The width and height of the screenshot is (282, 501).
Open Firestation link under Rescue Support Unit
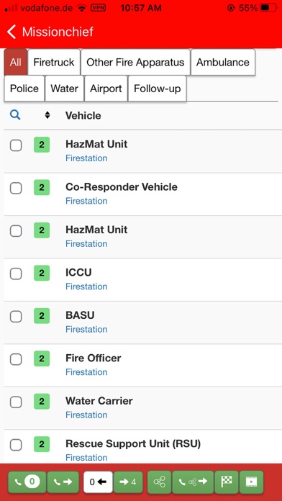(86, 458)
